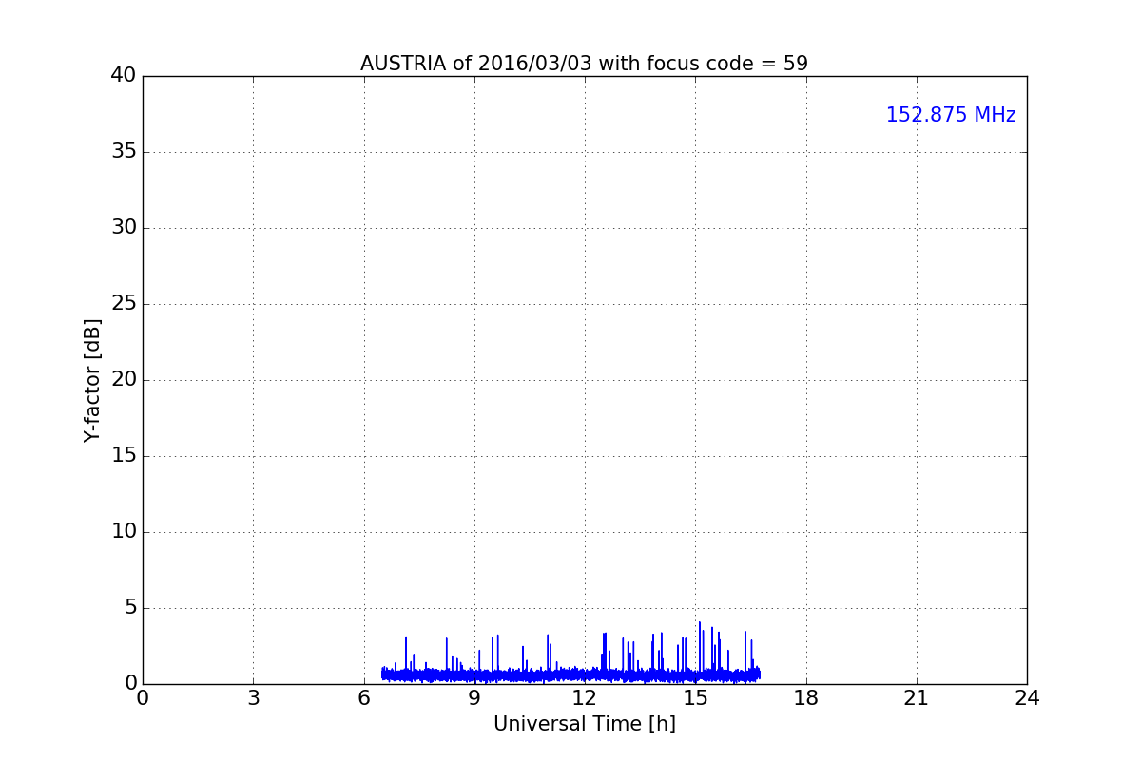Click the y-axis tick label 40
Screen dimensions: 1141x760
click(x=124, y=76)
